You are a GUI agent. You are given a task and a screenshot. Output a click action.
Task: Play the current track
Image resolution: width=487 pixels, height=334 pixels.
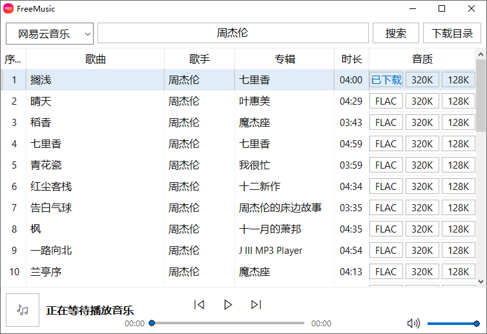point(227,304)
